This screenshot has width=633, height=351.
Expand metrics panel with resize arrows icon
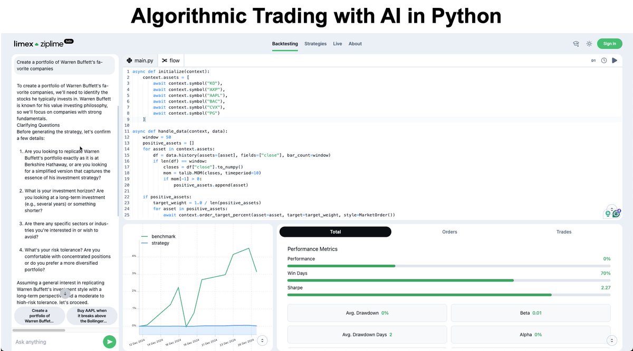612,340
